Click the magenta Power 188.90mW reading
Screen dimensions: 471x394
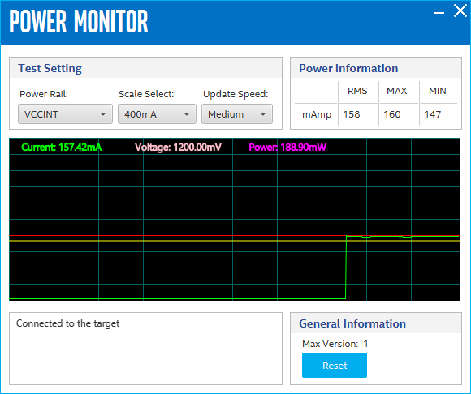[287, 148]
